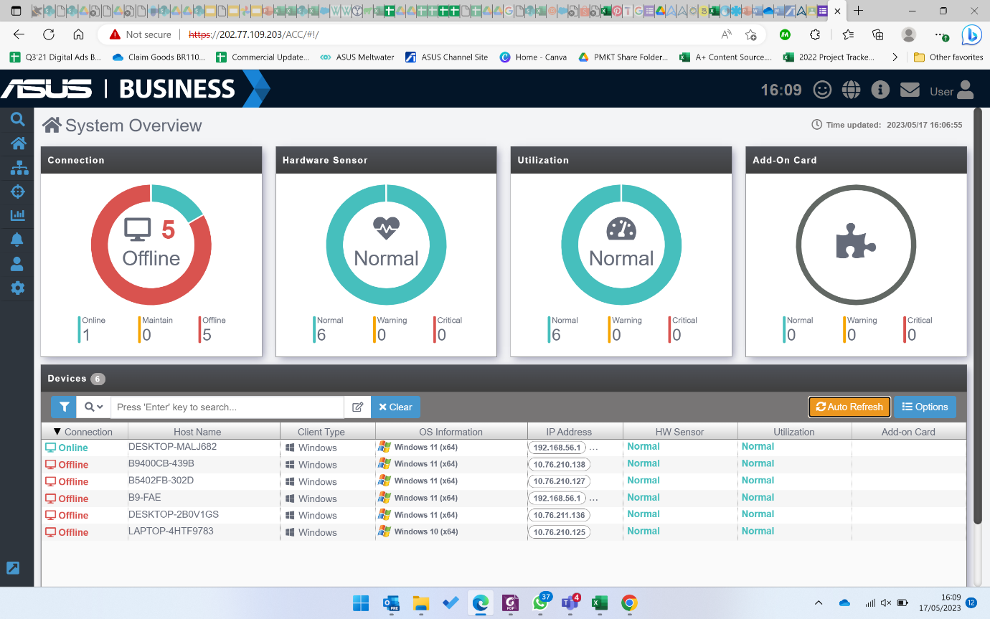Toggle the blue filter funnel button
Image resolution: width=990 pixels, height=619 pixels.
click(x=64, y=407)
